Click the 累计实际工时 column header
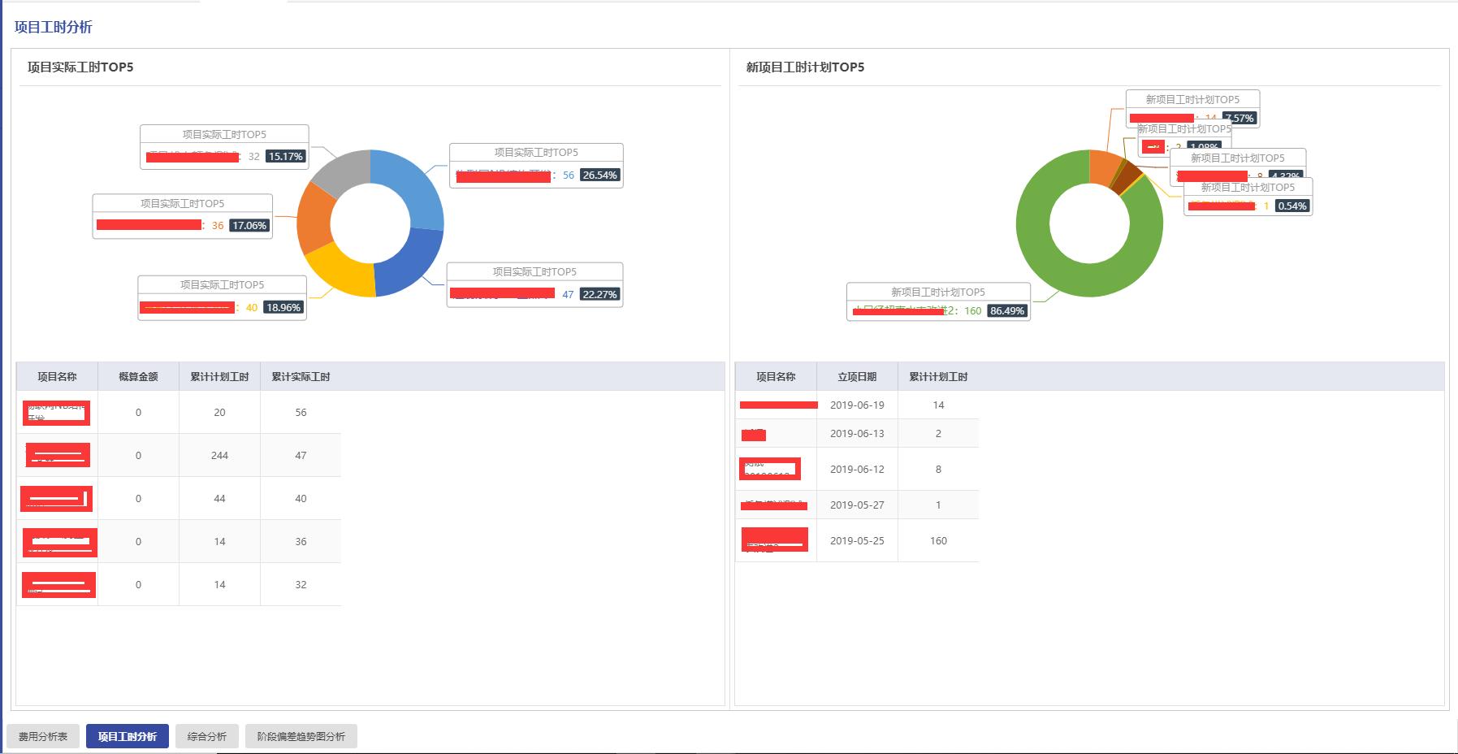Viewport: 1458px width, 754px height. pyautogui.click(x=301, y=377)
